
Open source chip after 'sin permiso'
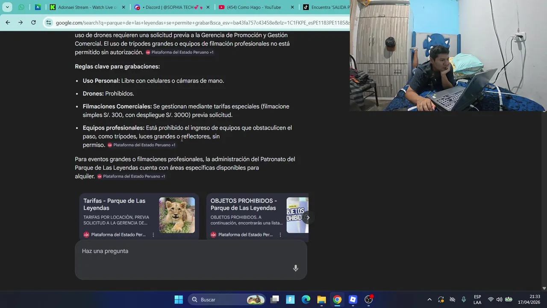(x=141, y=145)
